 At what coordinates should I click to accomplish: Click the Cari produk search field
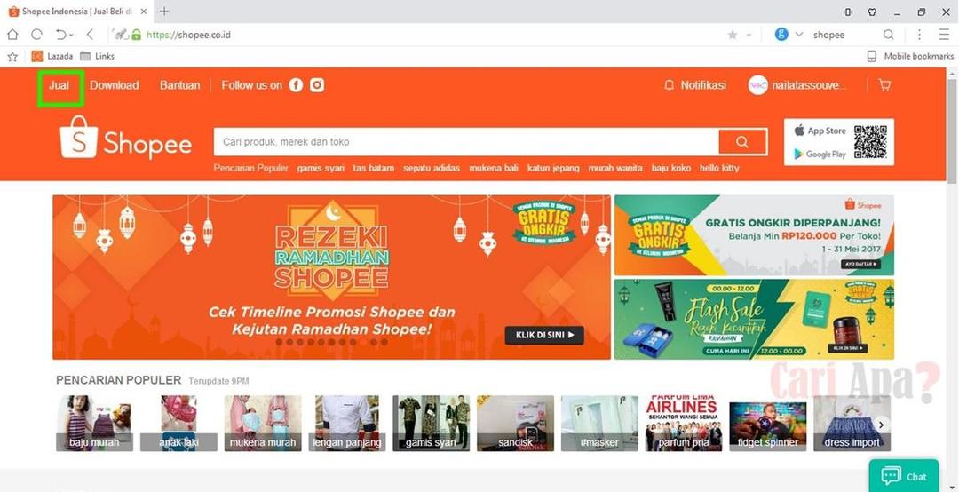(466, 142)
